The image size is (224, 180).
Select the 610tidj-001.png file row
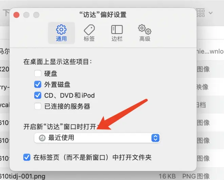pyautogui.click(x=112, y=176)
